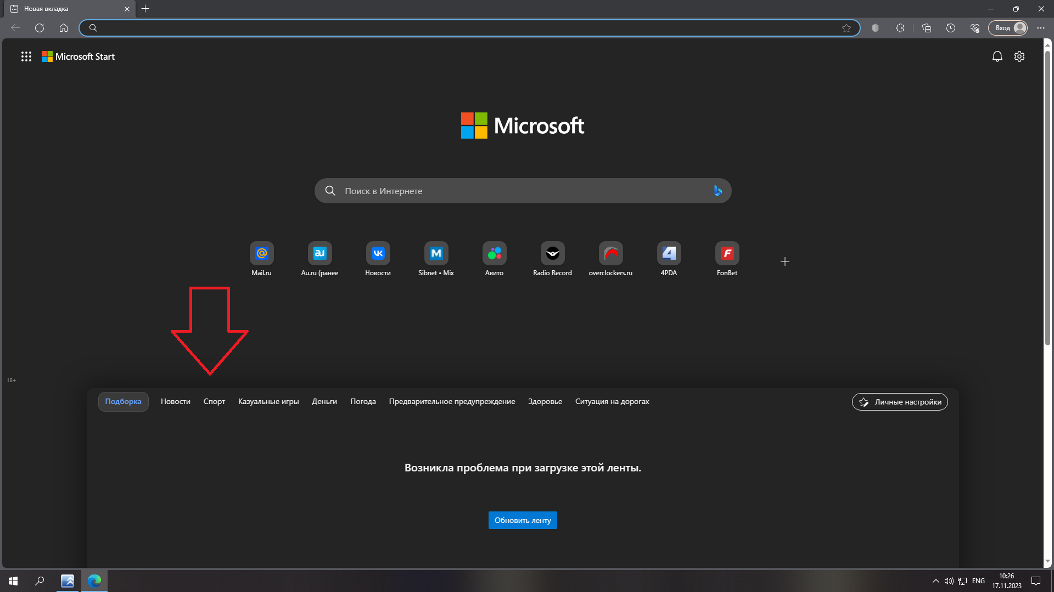Image resolution: width=1054 pixels, height=592 pixels.
Task: Select the Погода feed tab
Action: 363,402
